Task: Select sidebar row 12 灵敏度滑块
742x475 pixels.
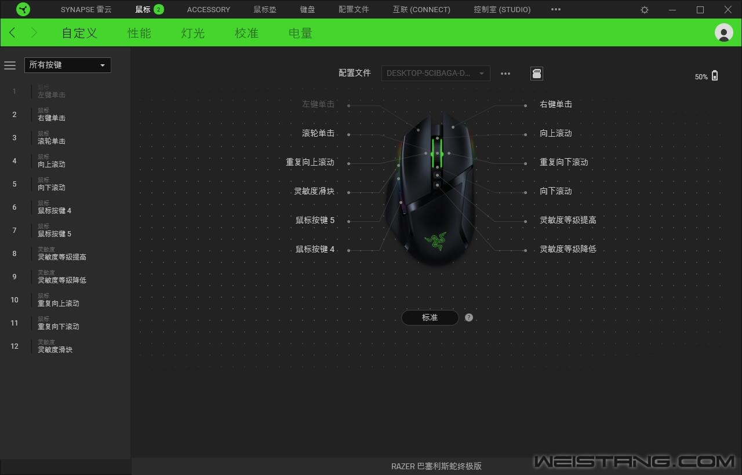Action: (65, 346)
